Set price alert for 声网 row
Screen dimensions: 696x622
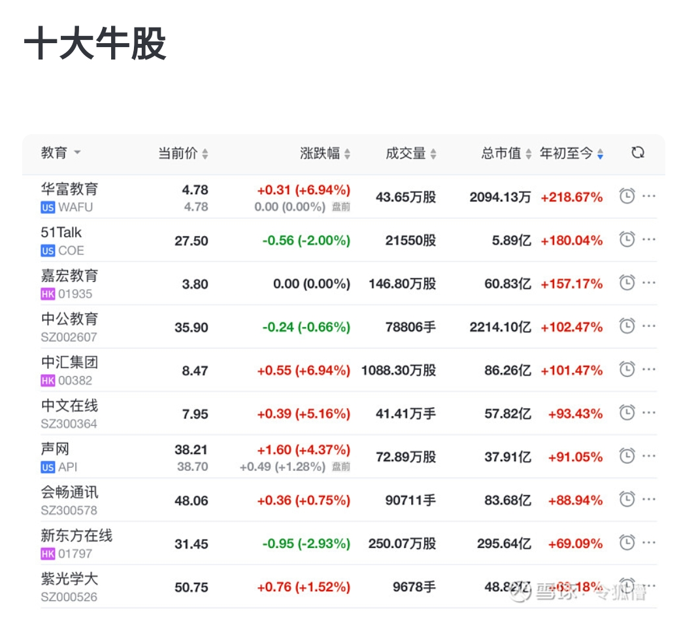click(x=627, y=456)
